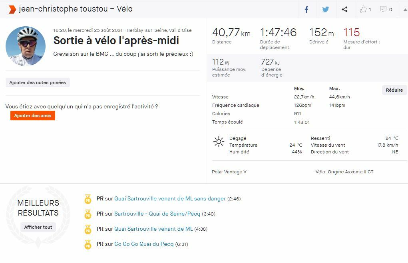Click Ajouter des notes privées
The image size is (408, 263).
pos(38,82)
